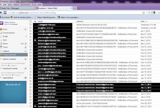Tick the select-all messages checkbox
This screenshot has height=108, width=160.
[x=31, y=21]
